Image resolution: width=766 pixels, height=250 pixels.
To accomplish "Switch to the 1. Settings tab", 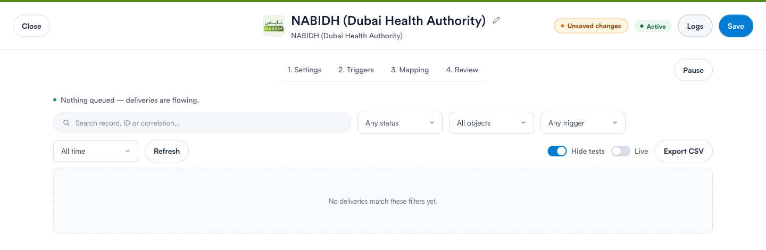I will point(304,70).
